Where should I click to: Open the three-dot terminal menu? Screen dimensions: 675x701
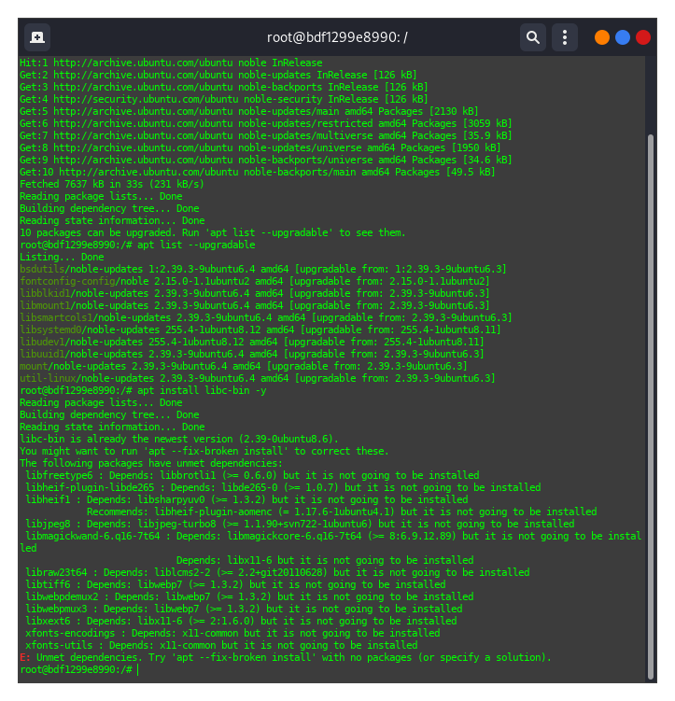pos(564,37)
